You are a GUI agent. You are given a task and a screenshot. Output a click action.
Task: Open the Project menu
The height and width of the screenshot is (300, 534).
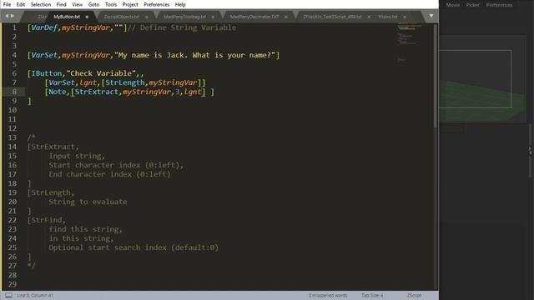130,4
